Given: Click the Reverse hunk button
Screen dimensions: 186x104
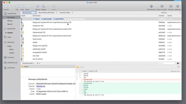Looking at the screenshot, I should coord(175,71).
